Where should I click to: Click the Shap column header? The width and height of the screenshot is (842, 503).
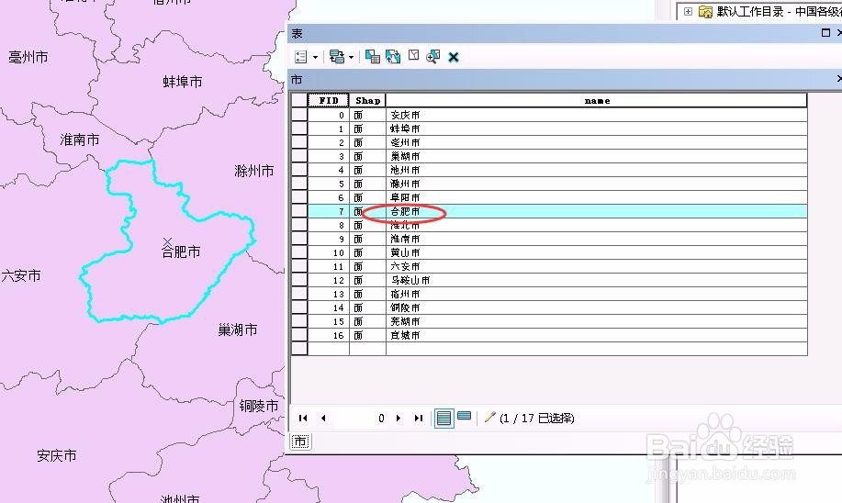coord(368,100)
